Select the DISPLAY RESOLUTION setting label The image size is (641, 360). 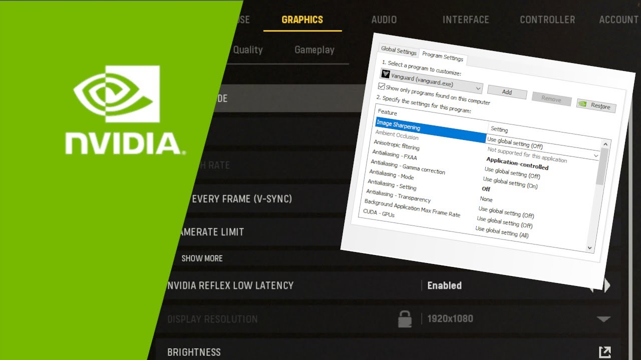pos(212,319)
